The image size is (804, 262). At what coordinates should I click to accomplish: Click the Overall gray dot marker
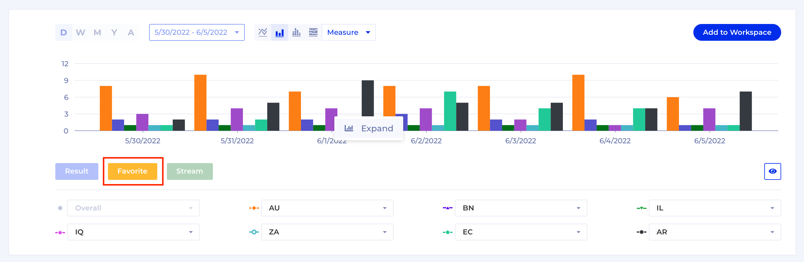pos(60,208)
